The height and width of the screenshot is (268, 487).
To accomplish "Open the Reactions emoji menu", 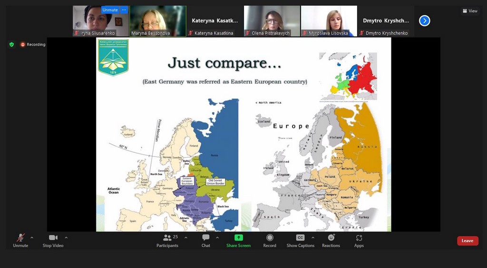I will 331,238.
